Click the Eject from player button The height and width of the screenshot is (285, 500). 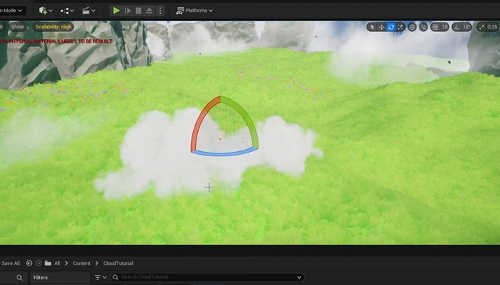149,10
